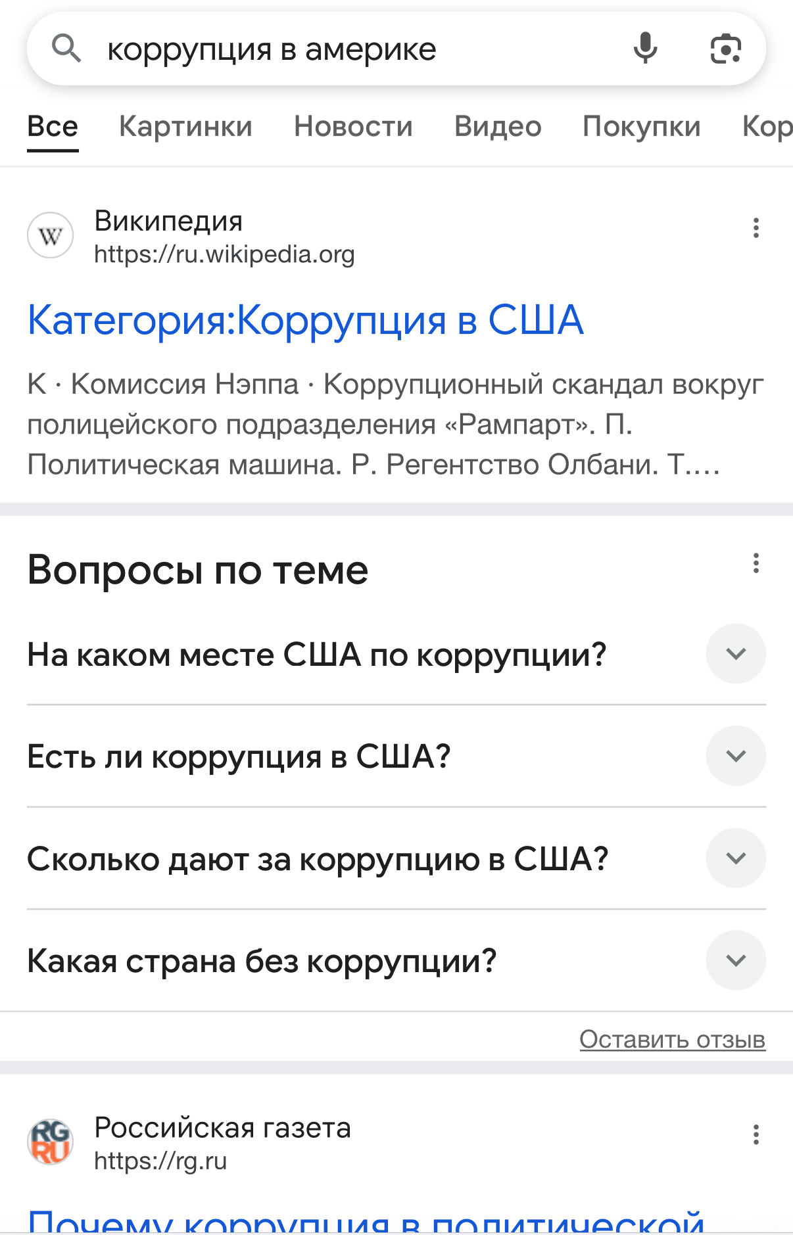Viewport: 793px width, 1235px height.
Task: Expand 'На каком месте США по коррупции?'
Action: (x=735, y=654)
